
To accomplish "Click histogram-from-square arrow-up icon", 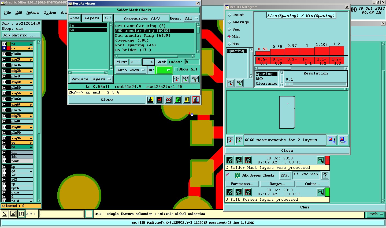I will tap(343, 140).
